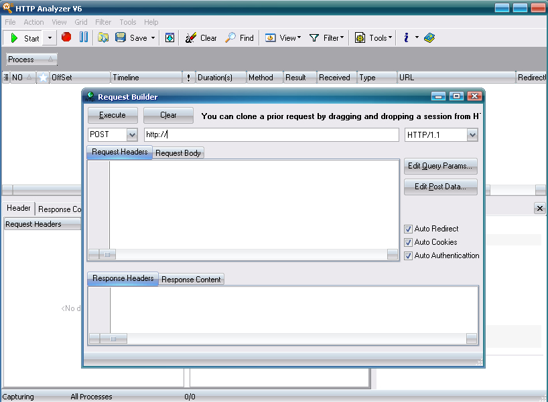Minimize the Request Builder window
Image resolution: width=548 pixels, height=402 pixels.
438,96
